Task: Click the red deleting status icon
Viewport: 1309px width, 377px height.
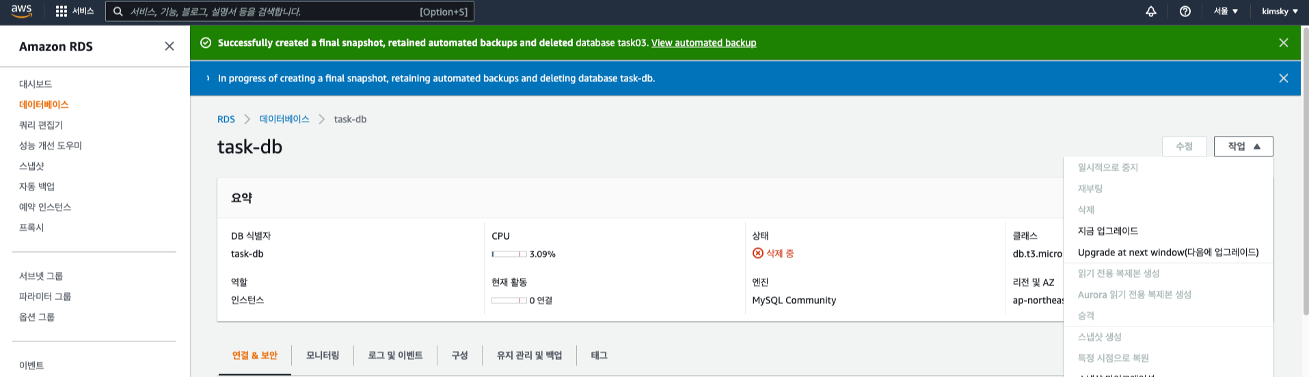Action: [x=757, y=253]
